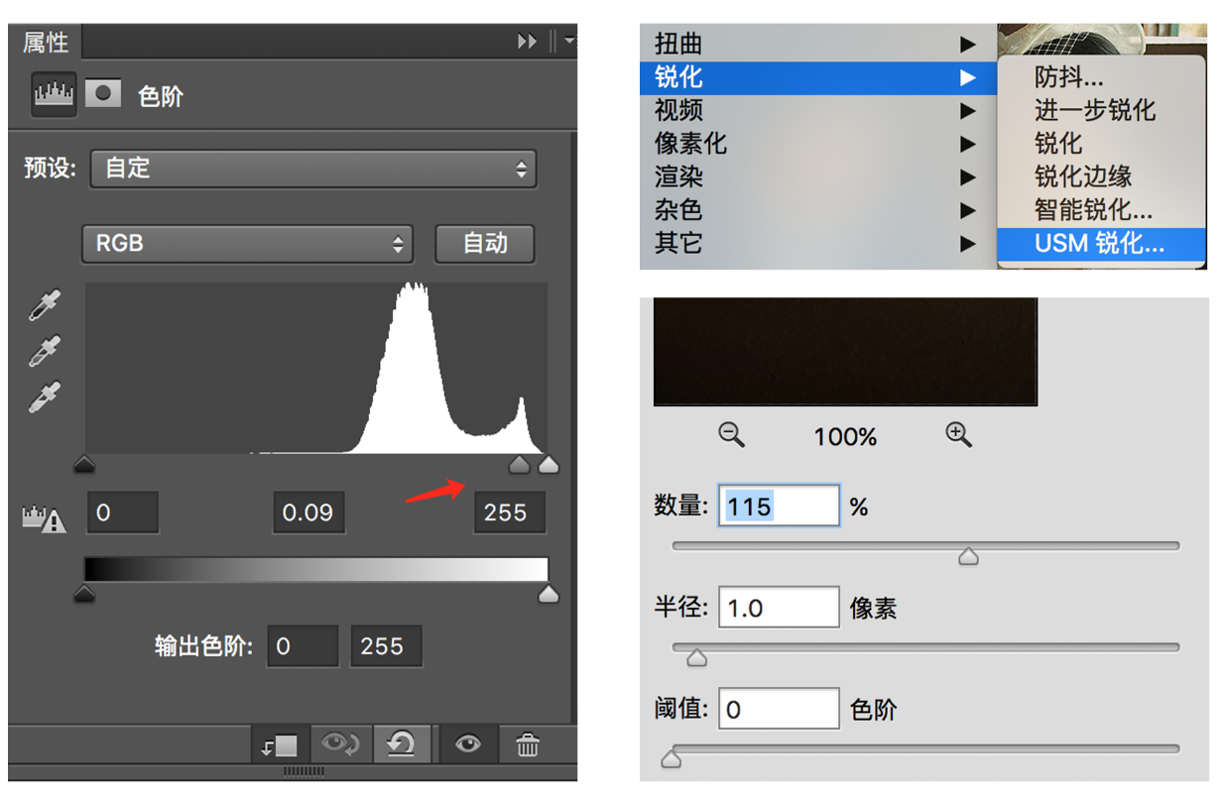Open the 视频 filter submenu
This screenshot has width=1226, height=801.
coord(818,110)
